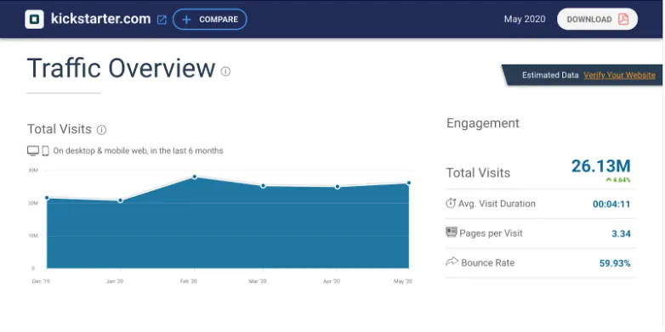Click the kickstarter.com domain title
665x332 pixels.
click(x=100, y=19)
